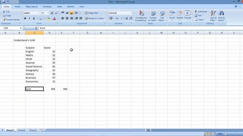243x136 pixels.
Task: Increase indent of cell
Action: coord(81,19)
